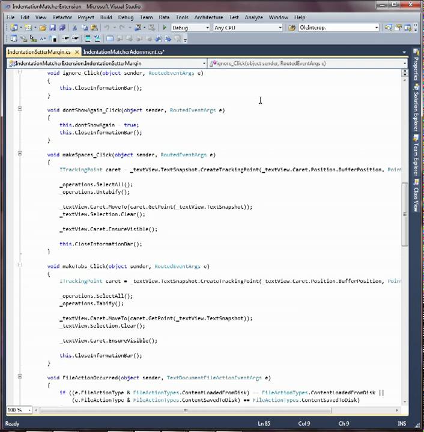
Task: Click the _operations.Tabify(); code line
Action: (x=91, y=304)
